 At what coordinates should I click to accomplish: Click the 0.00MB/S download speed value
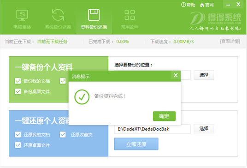[183, 42]
